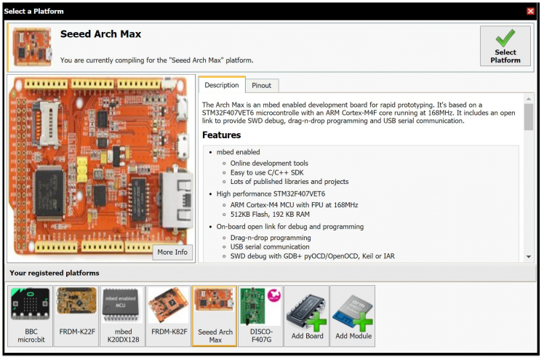The image size is (544, 360).
Task: Switch to the Pinout tab
Action: pos(260,85)
